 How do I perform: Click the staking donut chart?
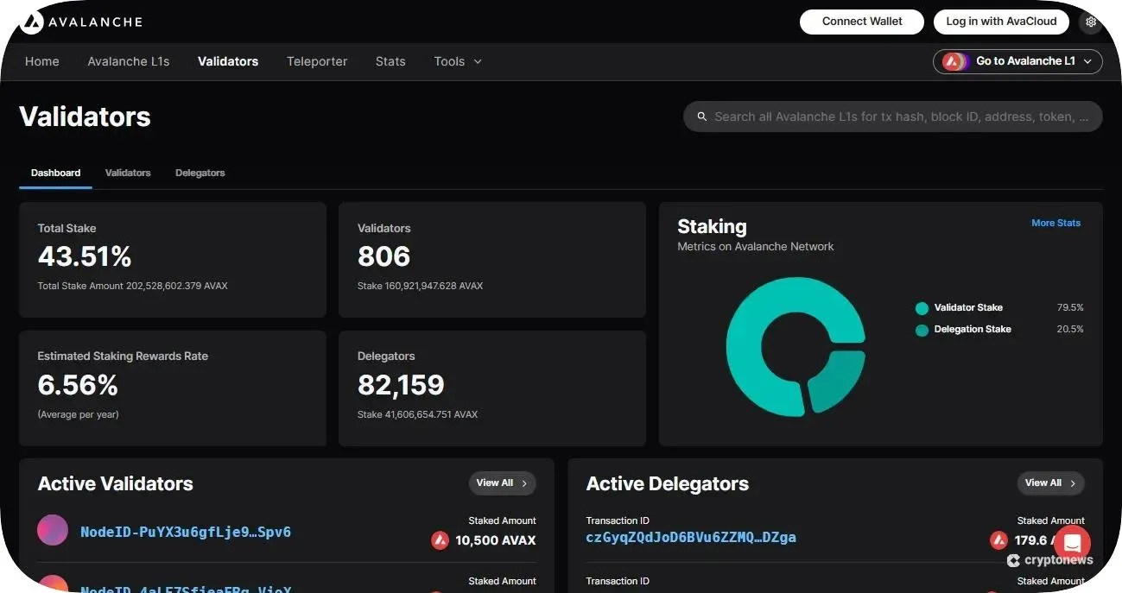pyautogui.click(x=796, y=346)
